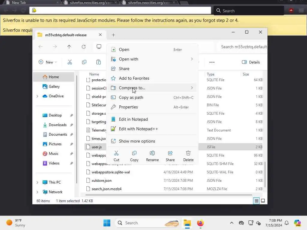Image resolution: width=307 pixels, height=230 pixels.
Task: Open Documents quick access folder
Action: (53, 134)
